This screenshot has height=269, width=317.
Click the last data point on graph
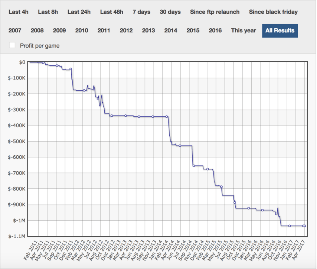[x=305, y=226]
